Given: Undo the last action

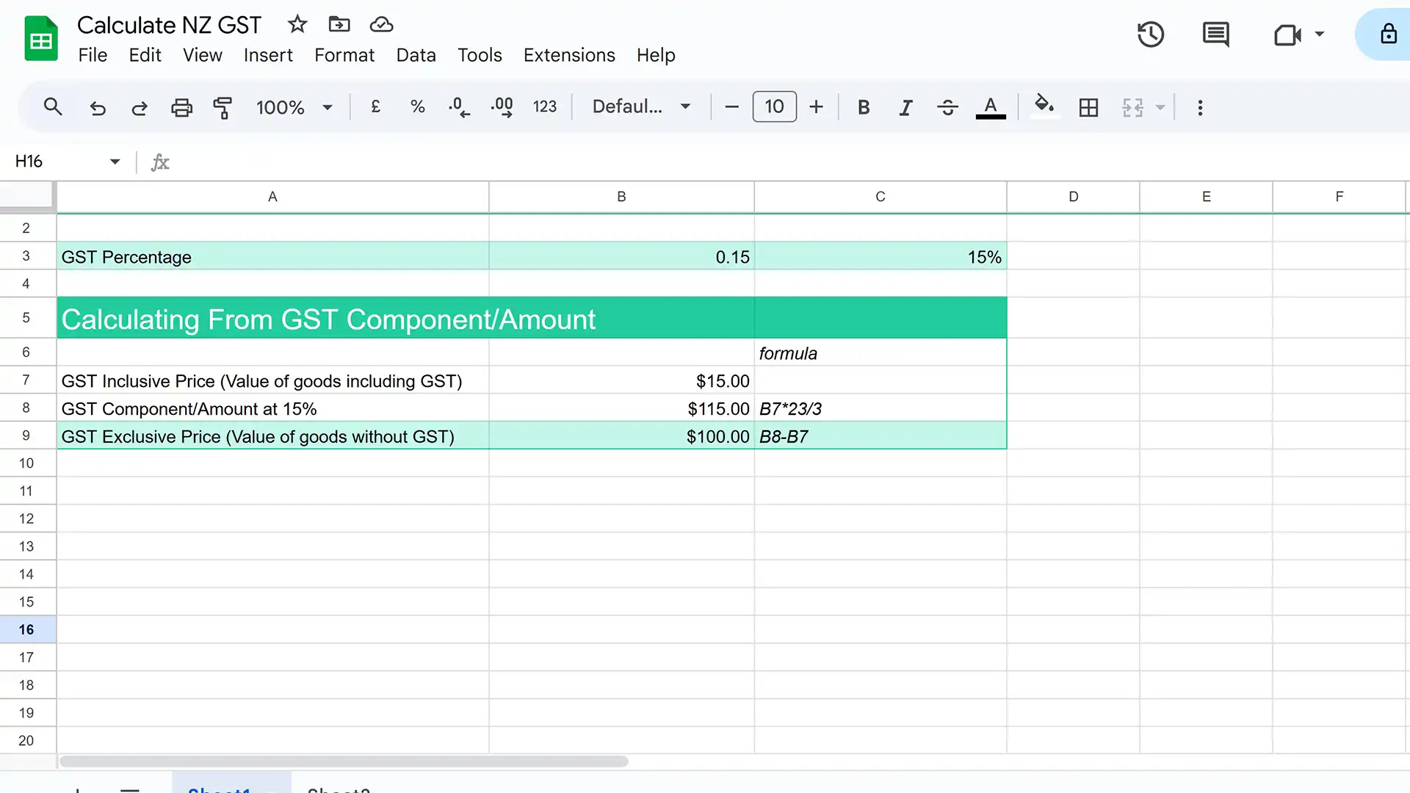Looking at the screenshot, I should tap(98, 108).
